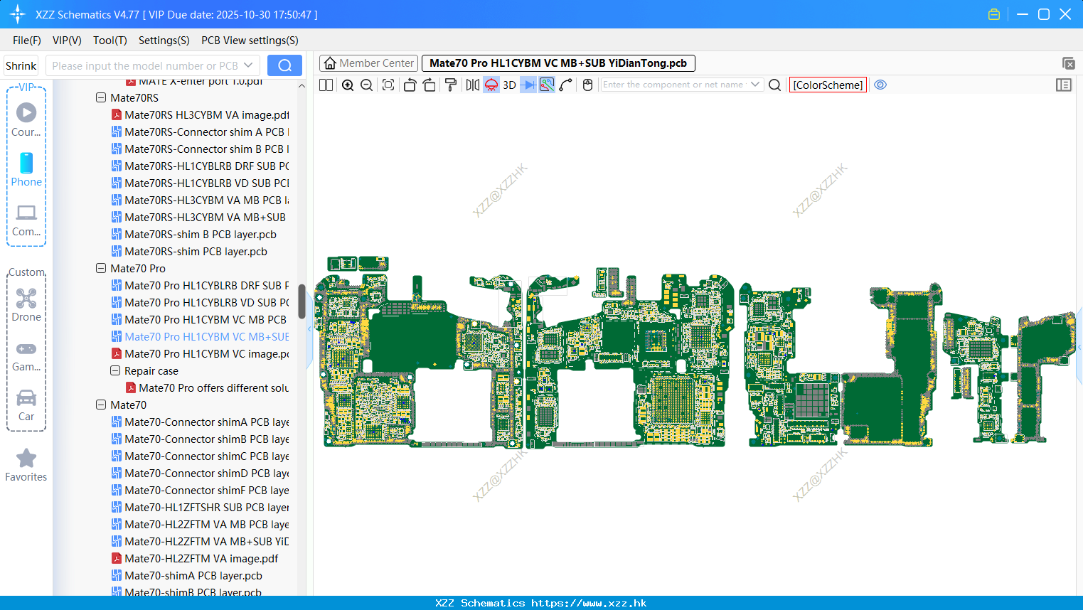The image size is (1083, 610).
Task: Open the toolbox icon in title bar
Action: [994, 14]
